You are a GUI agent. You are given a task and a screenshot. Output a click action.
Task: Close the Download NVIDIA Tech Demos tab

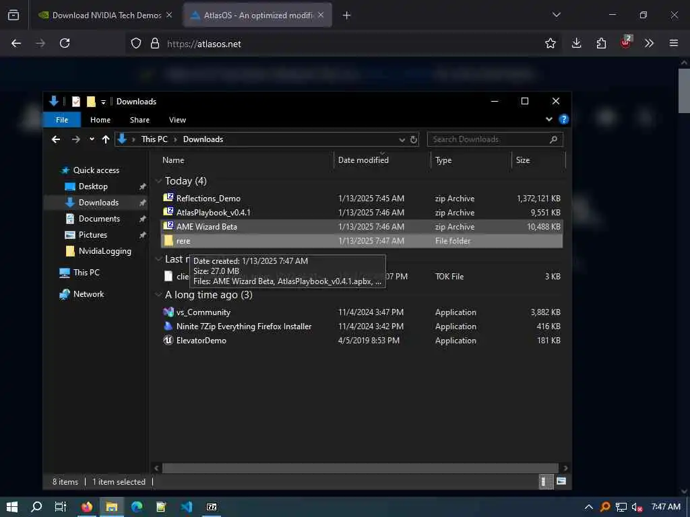pos(169,15)
